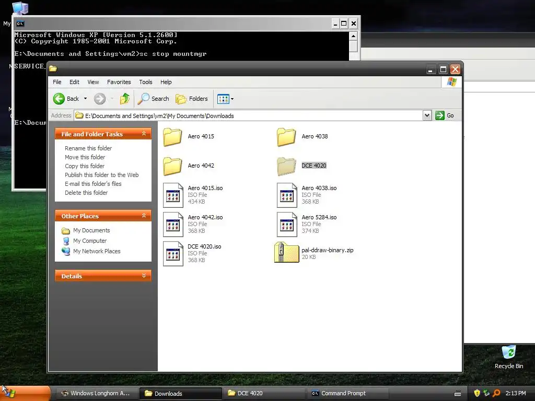
Task: Click the pal-ddraw-binary.zip file name
Action: [327, 250]
